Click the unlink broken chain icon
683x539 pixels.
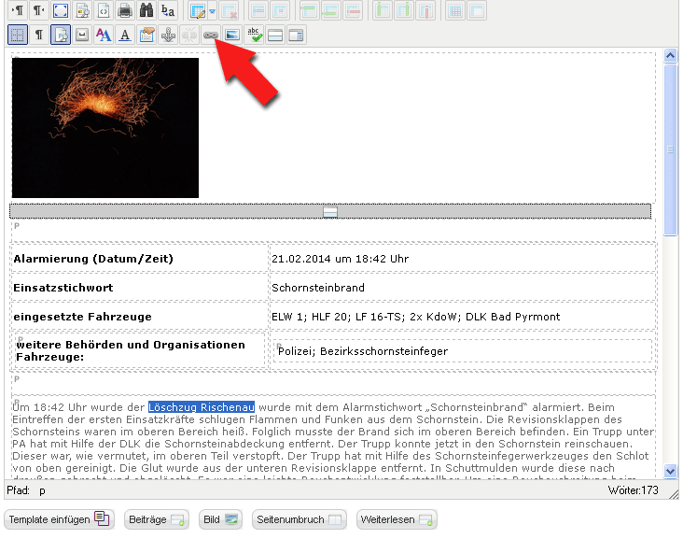pyautogui.click(x=189, y=35)
